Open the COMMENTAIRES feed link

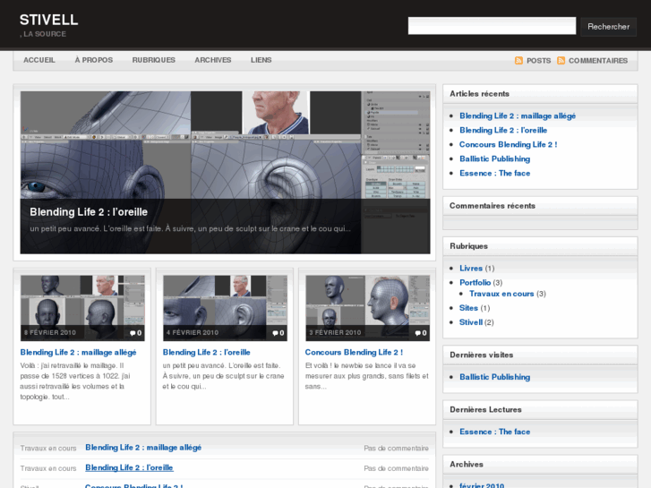(598, 61)
